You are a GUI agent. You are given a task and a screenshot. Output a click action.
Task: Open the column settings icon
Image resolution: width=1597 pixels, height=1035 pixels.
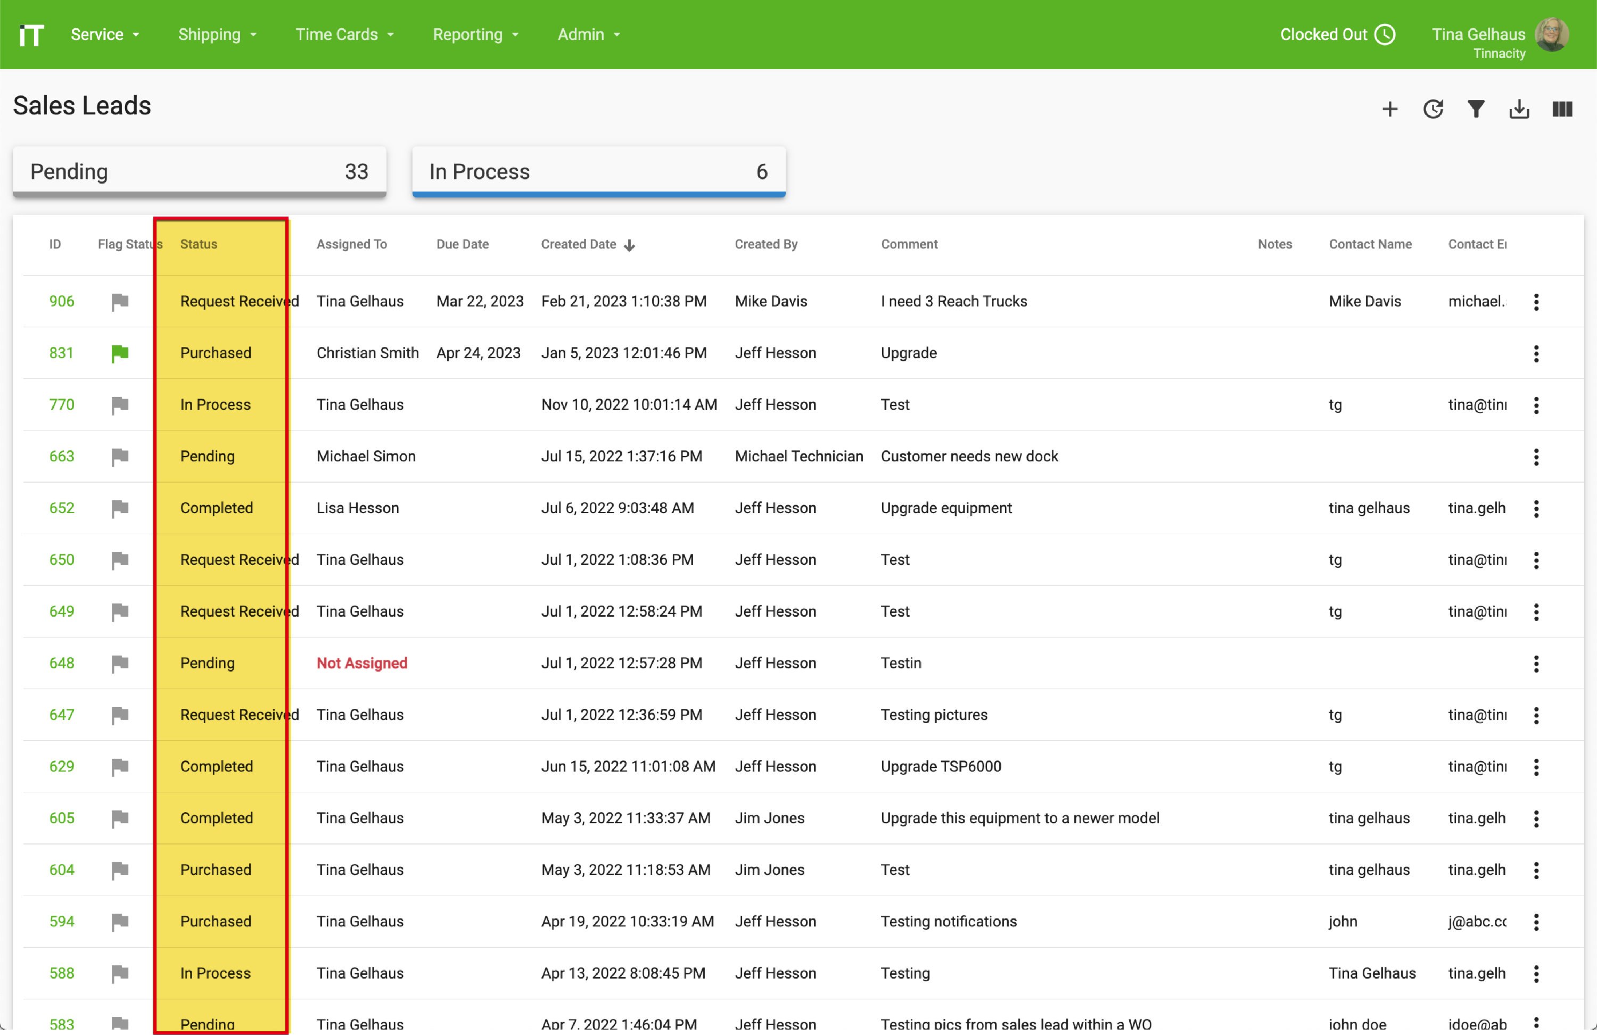click(x=1562, y=109)
